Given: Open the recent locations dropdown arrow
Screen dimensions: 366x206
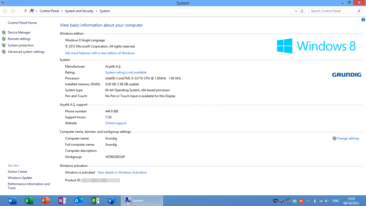Looking at the screenshot, I should point(19,11).
